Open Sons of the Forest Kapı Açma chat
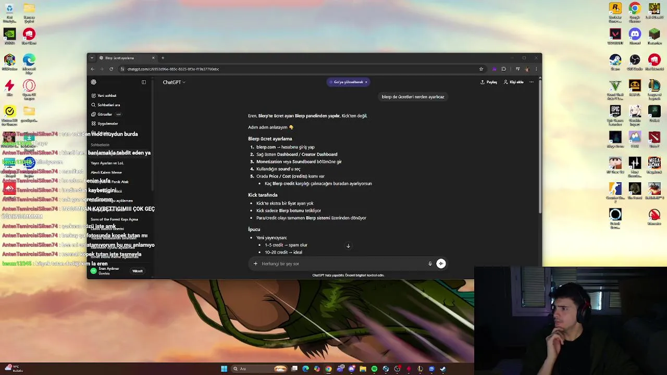This screenshot has height=375, width=667. pyautogui.click(x=115, y=219)
